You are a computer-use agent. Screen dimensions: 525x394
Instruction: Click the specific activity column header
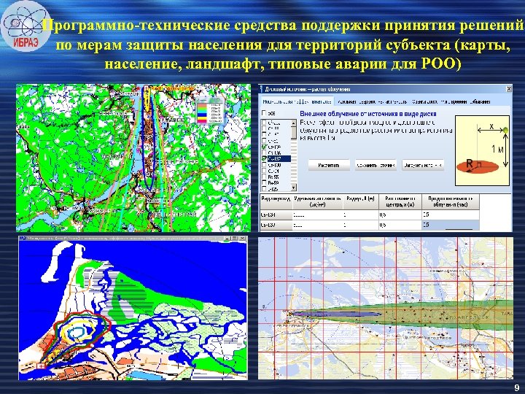click(318, 201)
